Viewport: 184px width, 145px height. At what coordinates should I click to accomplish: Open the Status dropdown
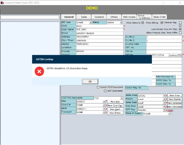pyautogui.click(x=121, y=22)
